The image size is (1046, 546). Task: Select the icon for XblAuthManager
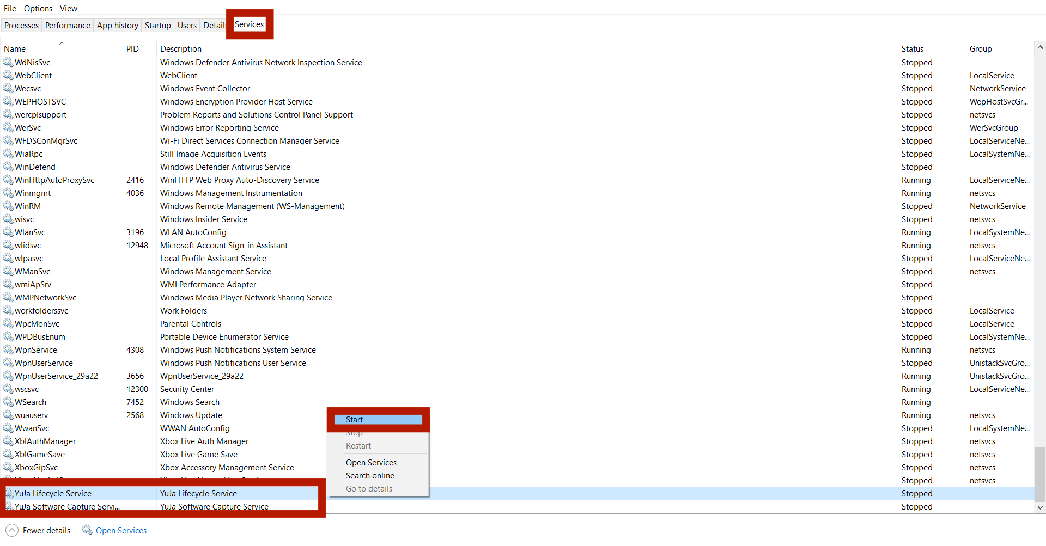tap(8, 441)
